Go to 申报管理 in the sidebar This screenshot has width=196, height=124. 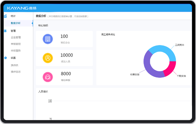coord(16,44)
